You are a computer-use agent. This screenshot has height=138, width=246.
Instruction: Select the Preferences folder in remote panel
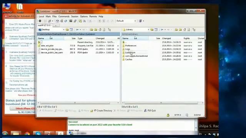pos(131,46)
